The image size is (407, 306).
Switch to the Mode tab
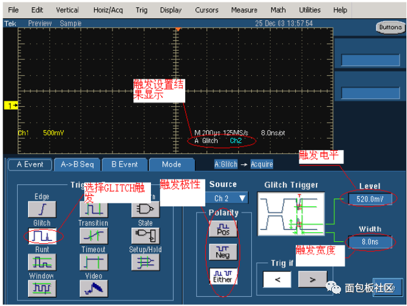172,165
